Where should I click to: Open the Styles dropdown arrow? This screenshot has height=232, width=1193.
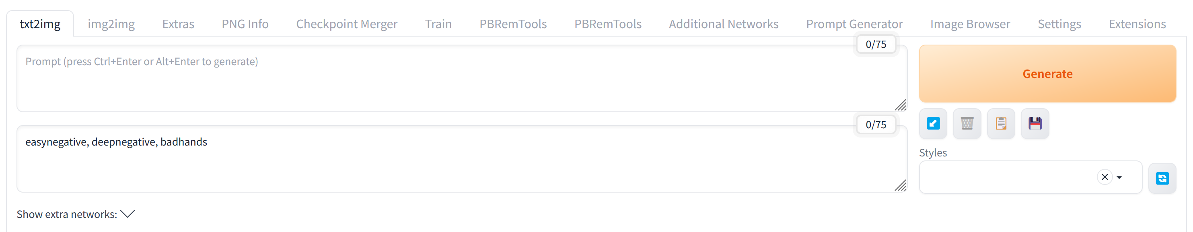[x=1119, y=177]
